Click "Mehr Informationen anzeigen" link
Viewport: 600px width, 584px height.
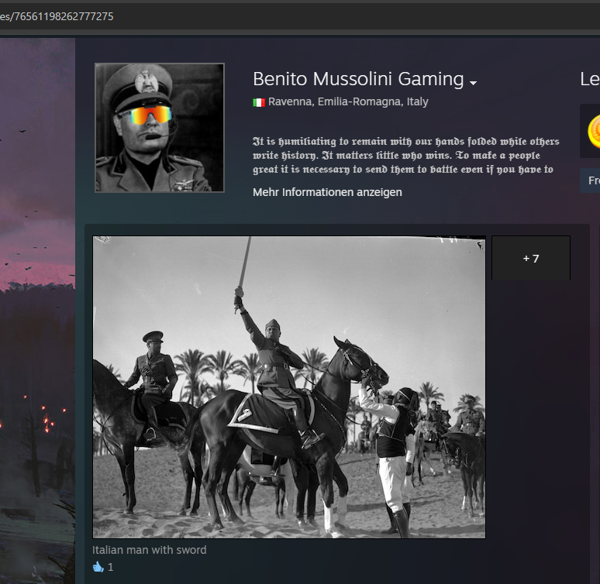click(x=327, y=192)
